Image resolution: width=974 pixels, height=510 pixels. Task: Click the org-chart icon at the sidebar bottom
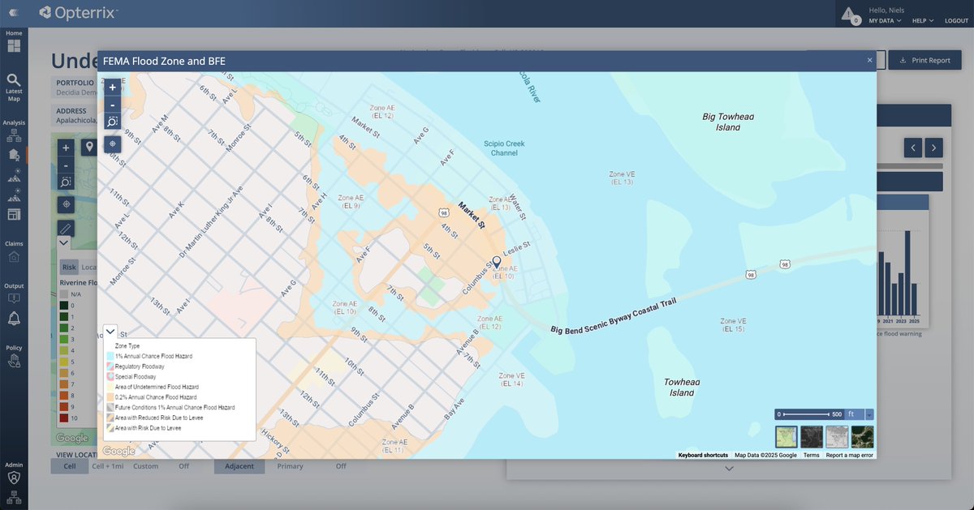pyautogui.click(x=14, y=497)
